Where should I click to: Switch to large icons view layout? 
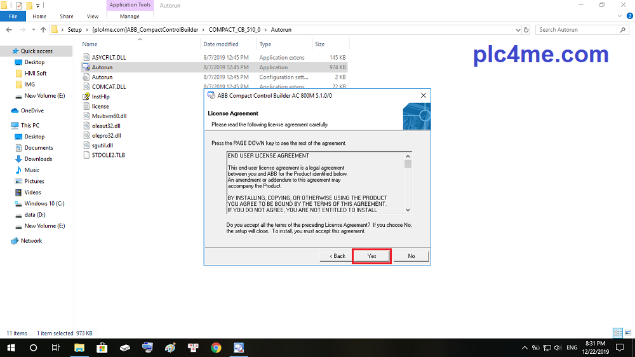[627, 333]
